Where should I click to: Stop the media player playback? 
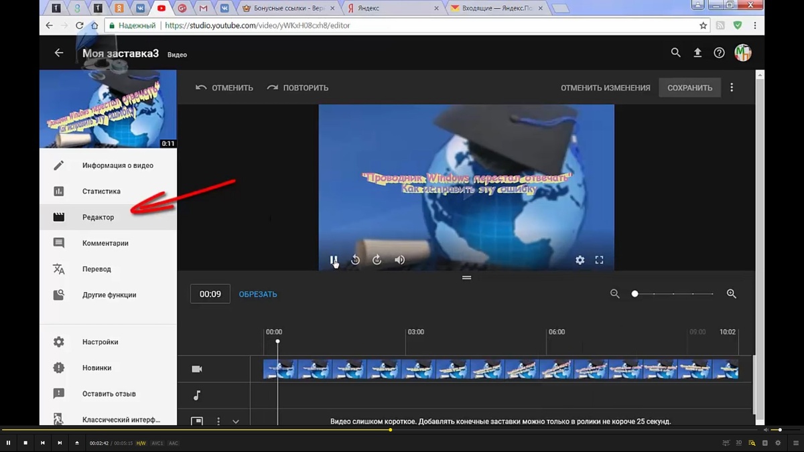coord(25,443)
